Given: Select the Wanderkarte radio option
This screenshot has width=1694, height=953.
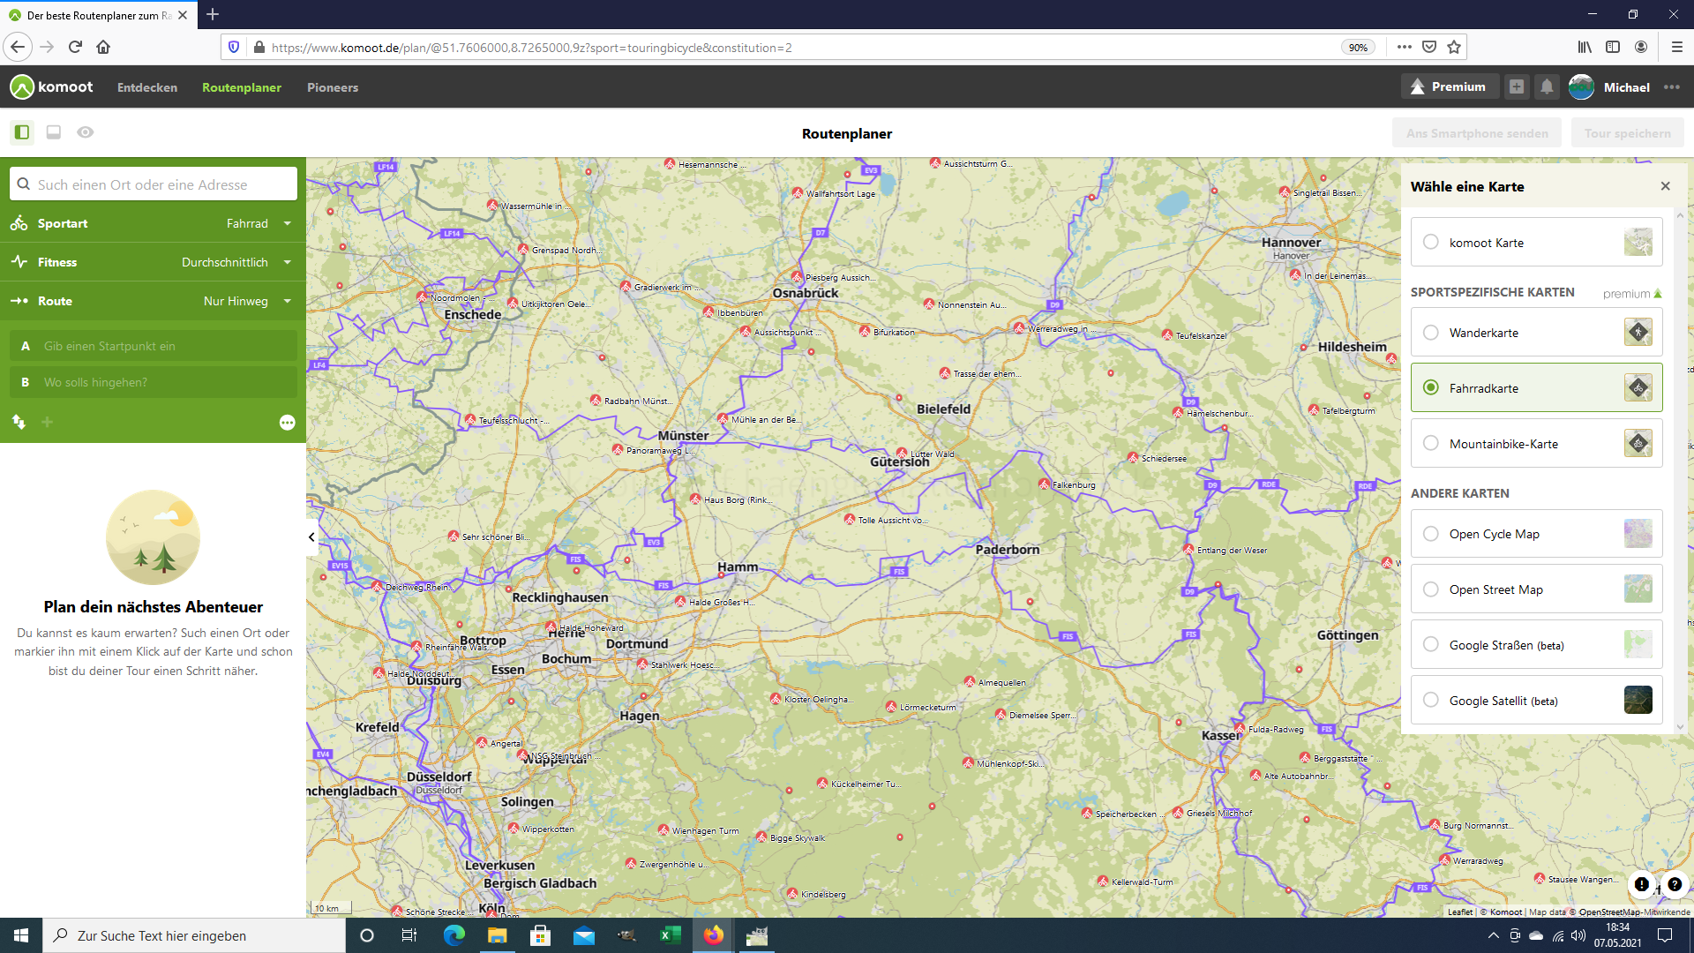Looking at the screenshot, I should [x=1430, y=333].
